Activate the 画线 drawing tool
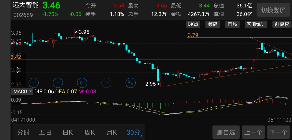 [x=232, y=24]
